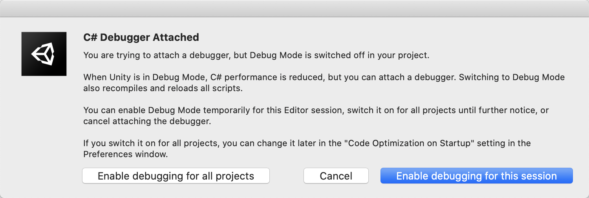
Task: Click the "cancel attaching the debugger." line
Action: 147,121
